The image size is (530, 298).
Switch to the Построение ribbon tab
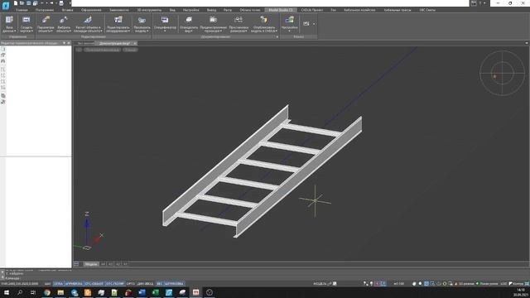click(45, 10)
